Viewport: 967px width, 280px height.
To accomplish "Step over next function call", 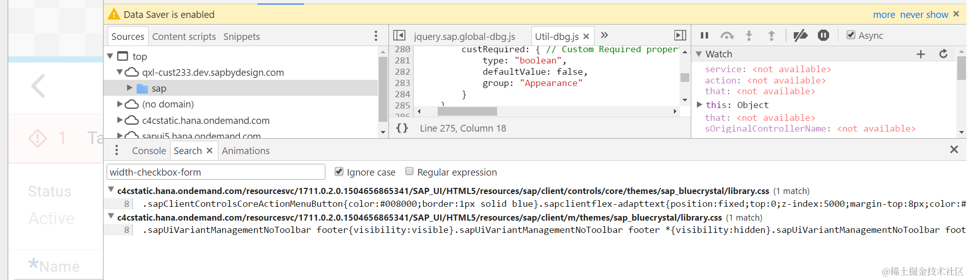I will [727, 35].
